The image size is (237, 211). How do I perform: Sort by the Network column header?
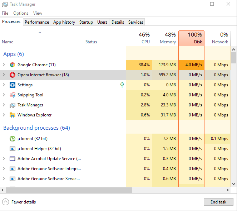coord(217,38)
